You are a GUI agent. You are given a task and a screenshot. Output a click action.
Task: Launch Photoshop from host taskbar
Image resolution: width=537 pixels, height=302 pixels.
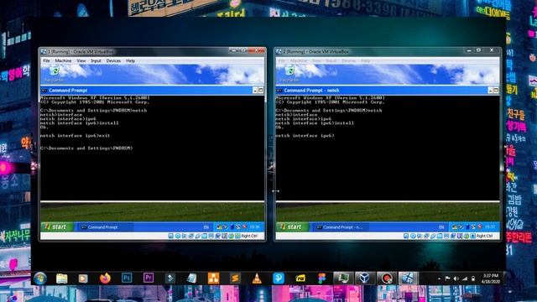(x=127, y=278)
